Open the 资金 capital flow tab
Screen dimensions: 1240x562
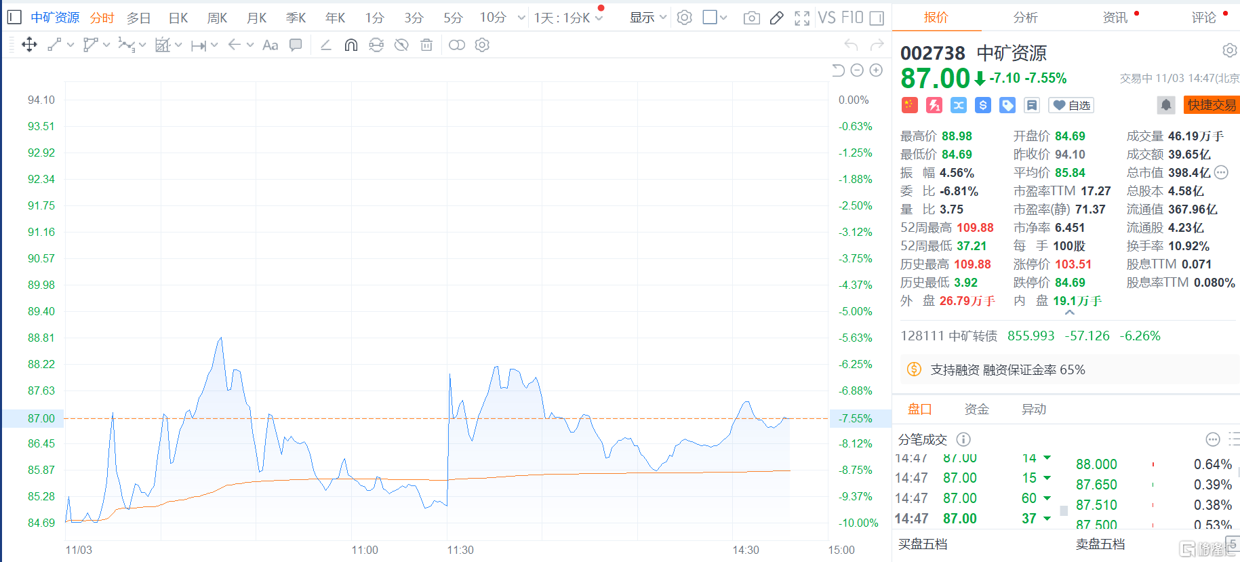pyautogui.click(x=976, y=409)
